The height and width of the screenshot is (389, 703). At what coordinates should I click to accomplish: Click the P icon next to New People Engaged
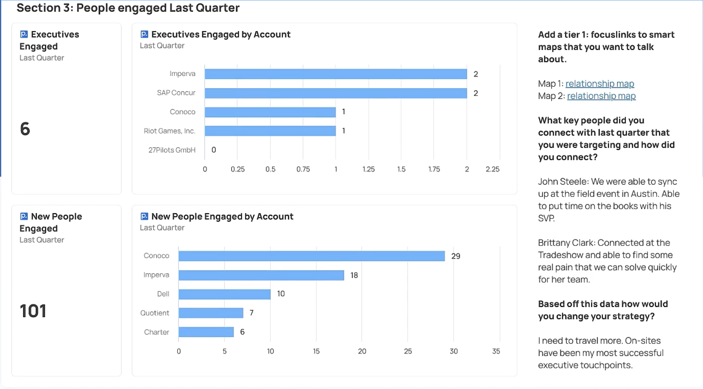pos(24,216)
